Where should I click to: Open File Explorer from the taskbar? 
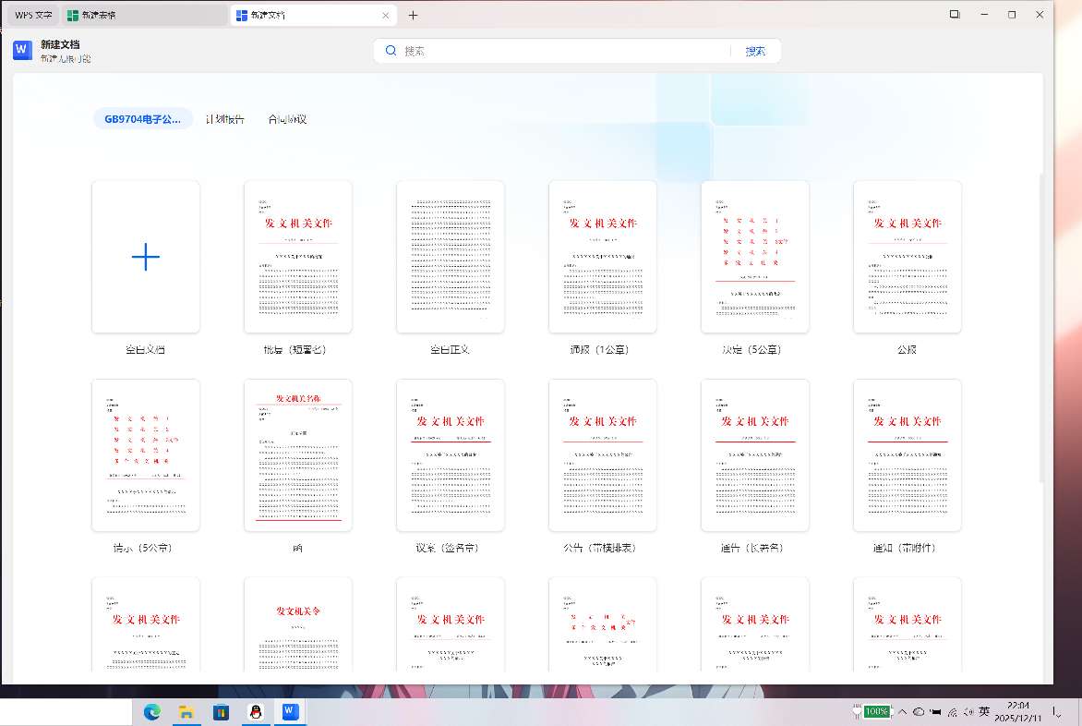(186, 711)
